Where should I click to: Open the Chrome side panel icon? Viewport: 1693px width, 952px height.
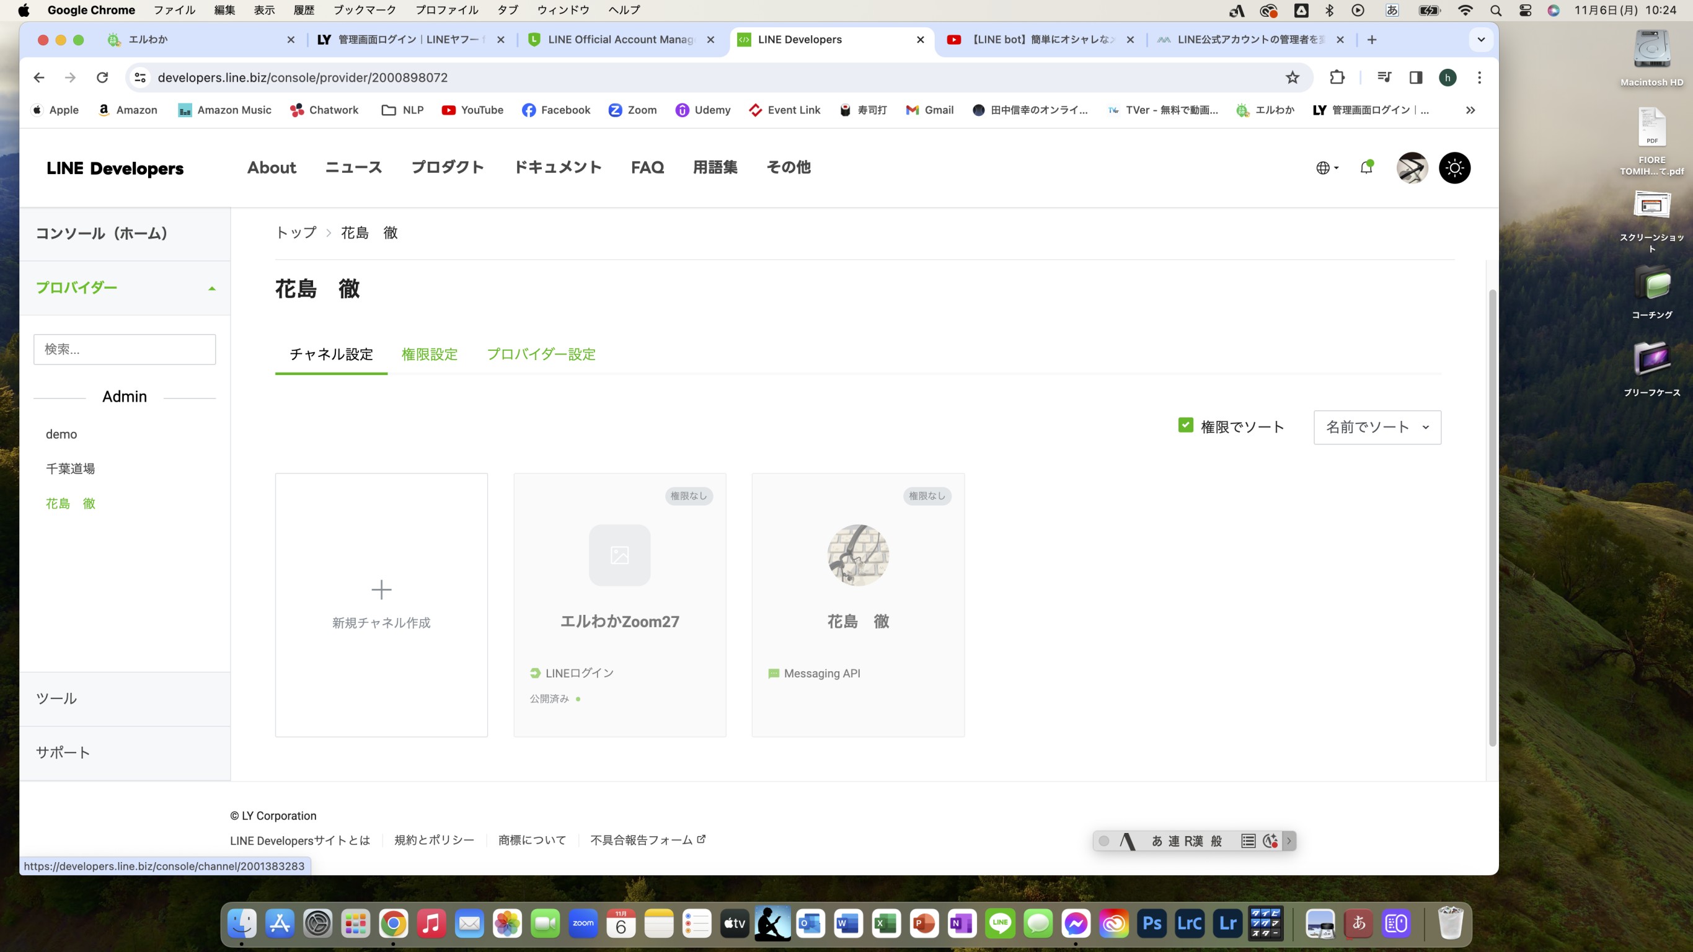click(x=1416, y=77)
